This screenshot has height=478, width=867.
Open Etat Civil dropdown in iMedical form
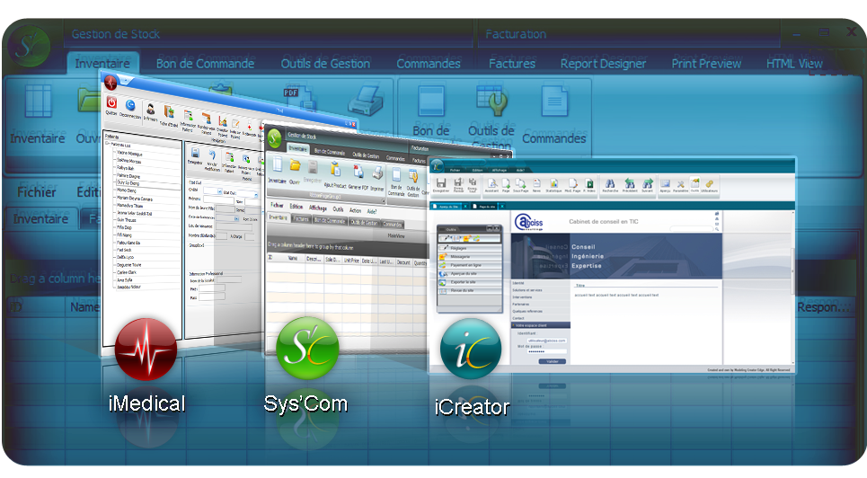[255, 195]
